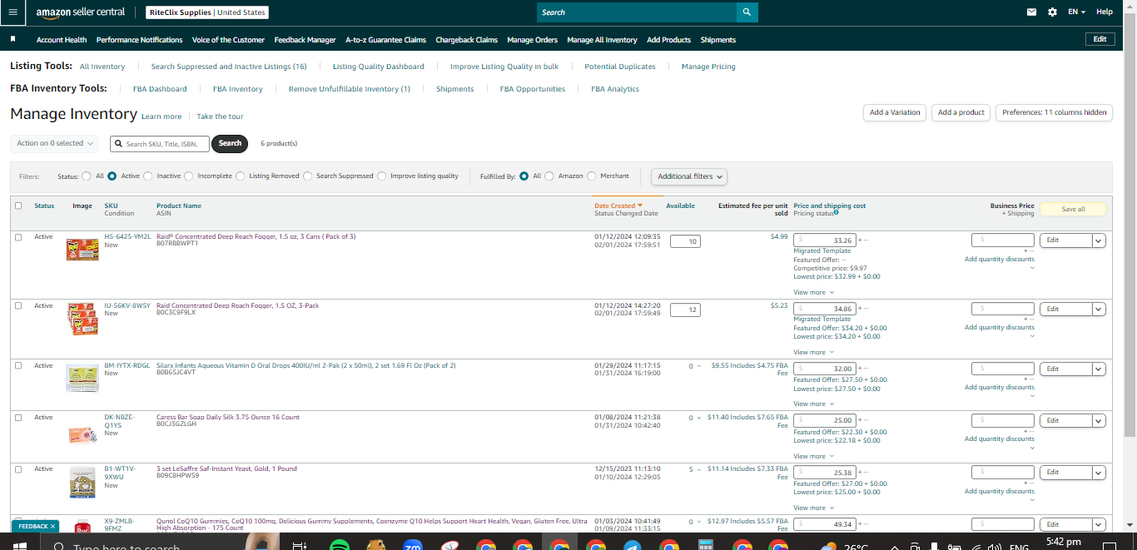Open Preferences: 11 columns hidden
The image size is (1137, 550).
[1055, 112]
